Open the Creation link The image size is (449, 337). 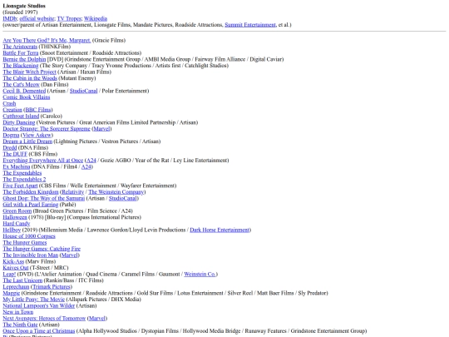pos(12,110)
